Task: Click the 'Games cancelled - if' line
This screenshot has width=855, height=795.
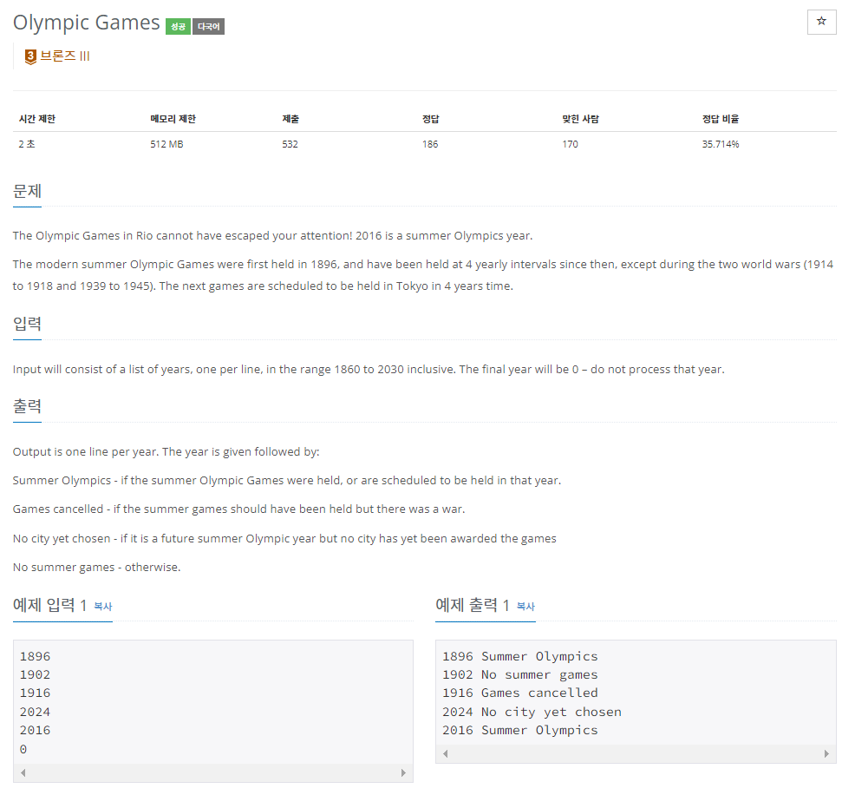Action: coord(238,509)
